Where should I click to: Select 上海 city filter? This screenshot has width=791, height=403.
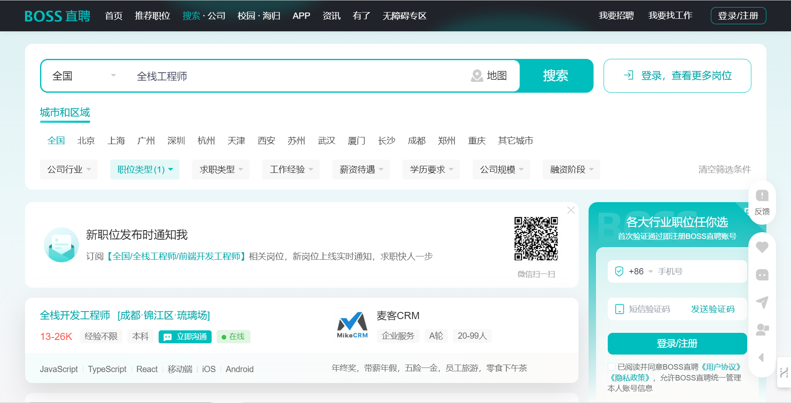(x=116, y=141)
